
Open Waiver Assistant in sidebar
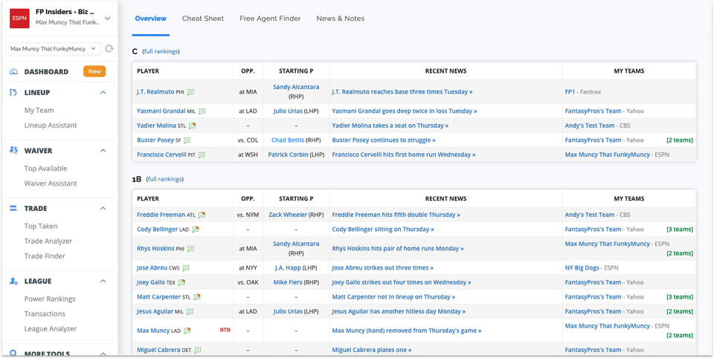coord(51,183)
